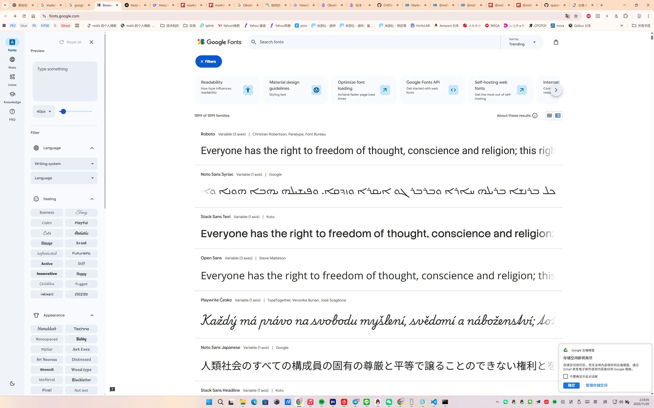This screenshot has width=654, height=408.
Task: Switch to grid view layout
Action: tap(549, 116)
